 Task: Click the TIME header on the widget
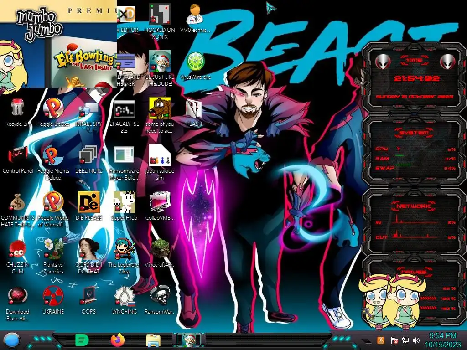414,61
